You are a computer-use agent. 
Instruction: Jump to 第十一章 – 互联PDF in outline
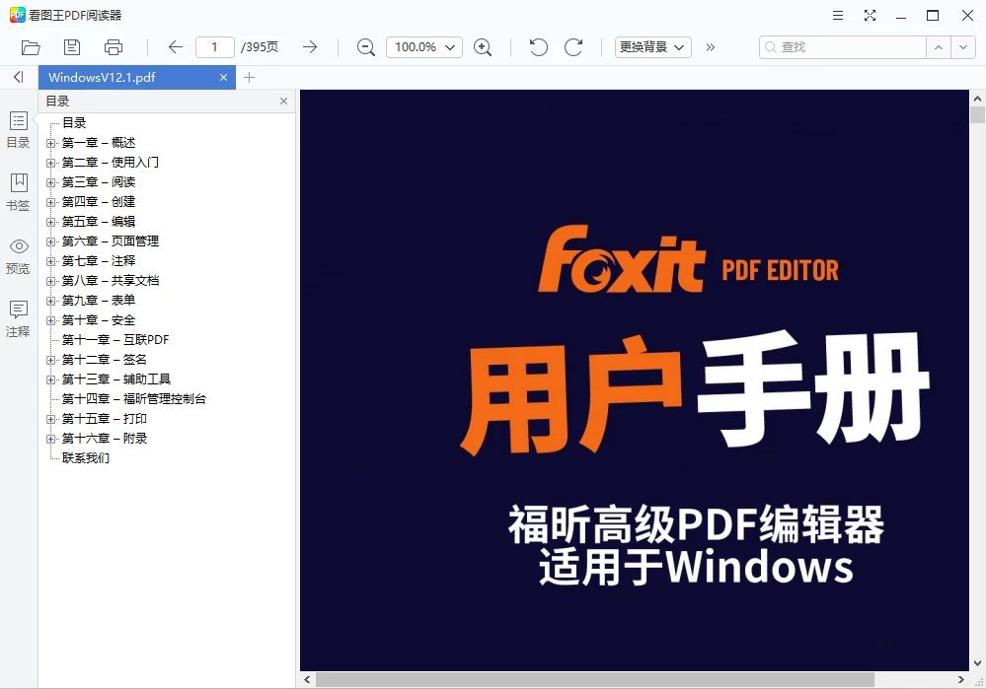[115, 340]
